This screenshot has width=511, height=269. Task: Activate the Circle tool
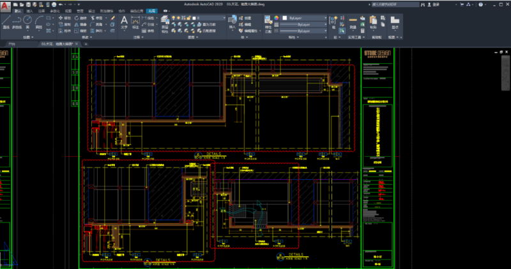(29, 20)
